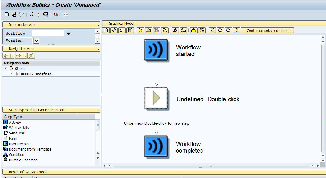This screenshot has width=326, height=178.
Task: Click the alignment bars icon in the graphical toolbar
Action: [x=212, y=30]
